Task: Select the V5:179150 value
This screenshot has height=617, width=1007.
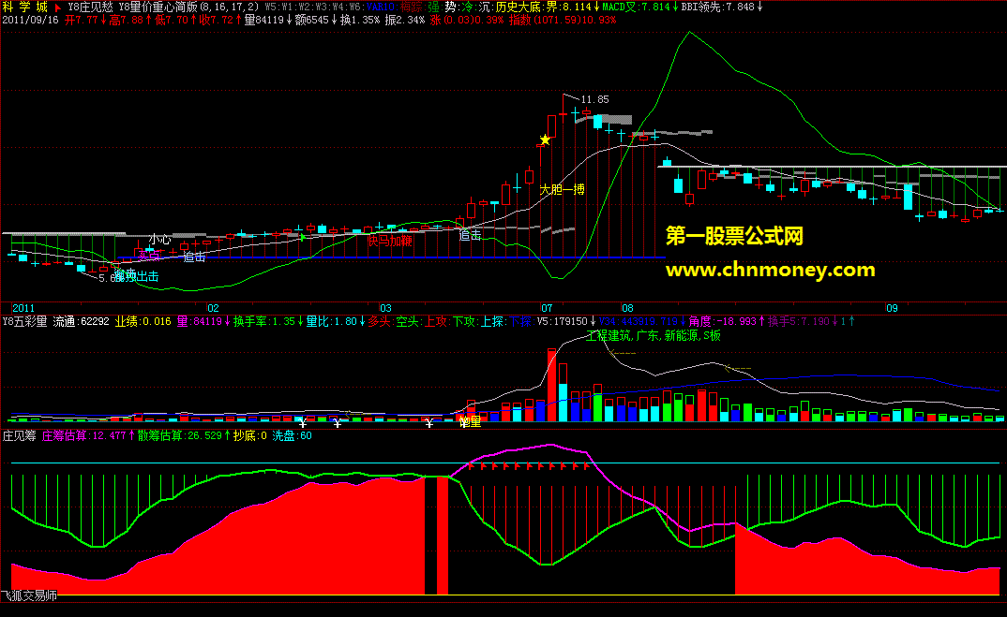Action: (x=563, y=321)
